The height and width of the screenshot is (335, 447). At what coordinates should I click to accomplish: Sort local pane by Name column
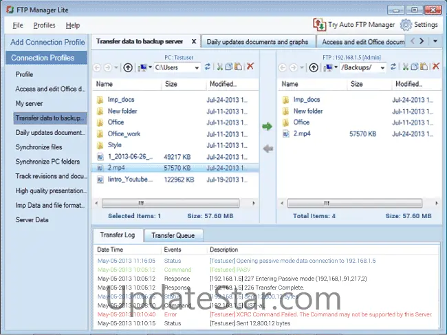127,84
